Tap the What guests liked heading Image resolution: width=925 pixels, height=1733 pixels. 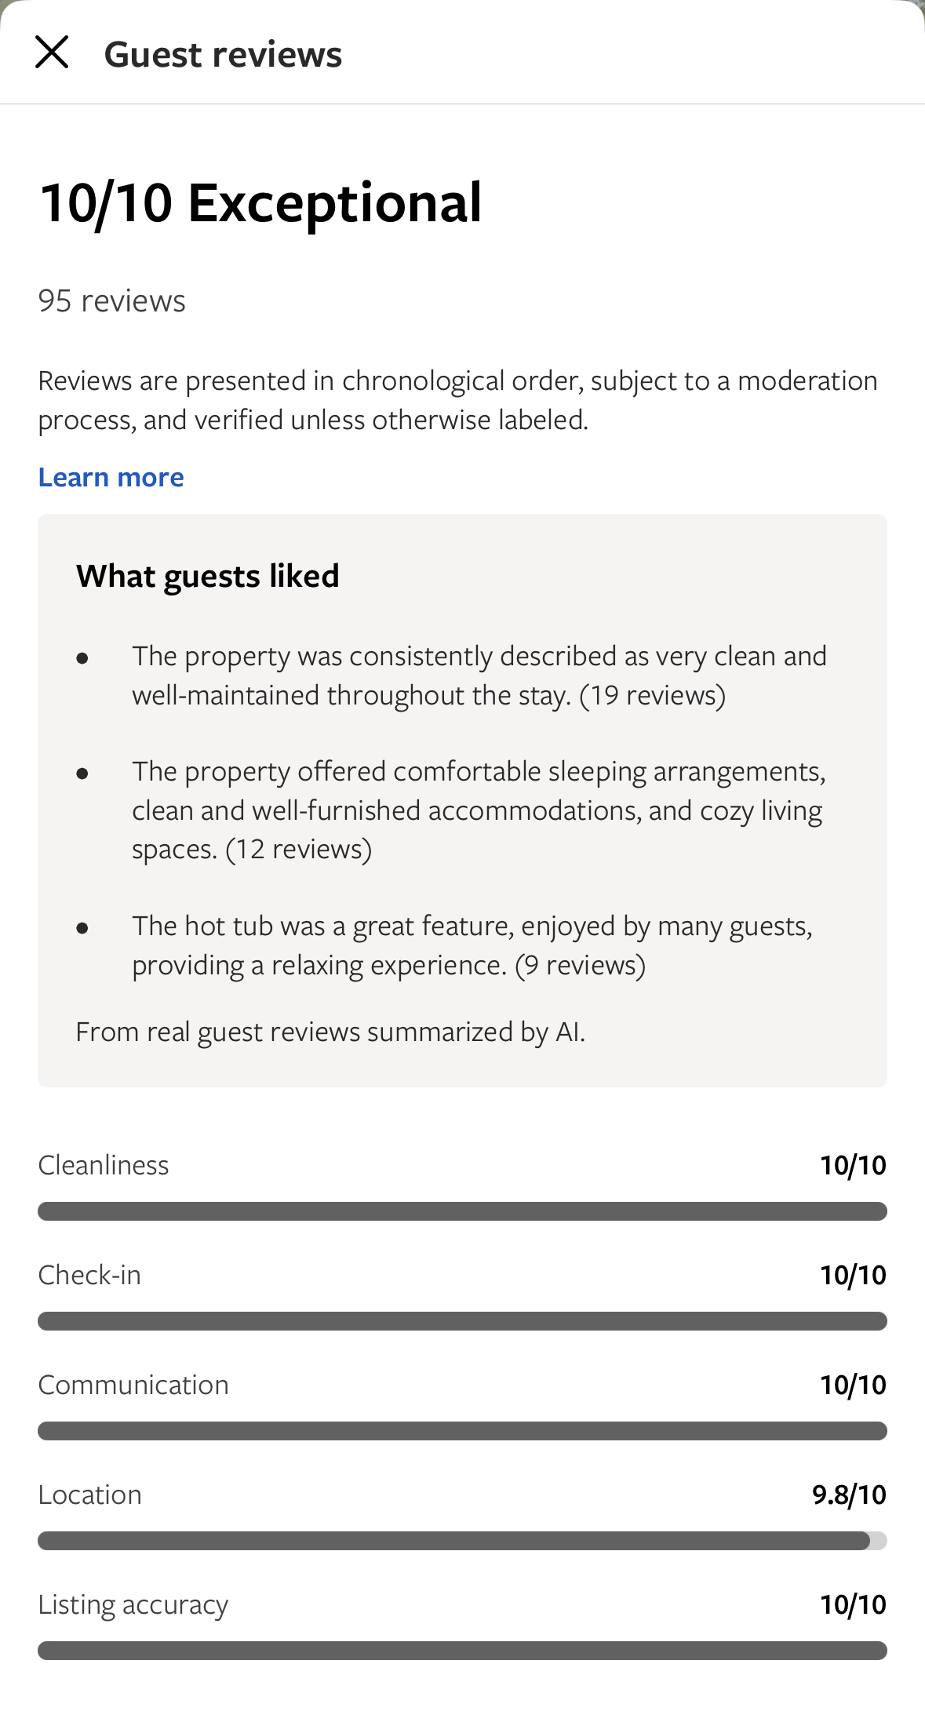[x=207, y=576]
